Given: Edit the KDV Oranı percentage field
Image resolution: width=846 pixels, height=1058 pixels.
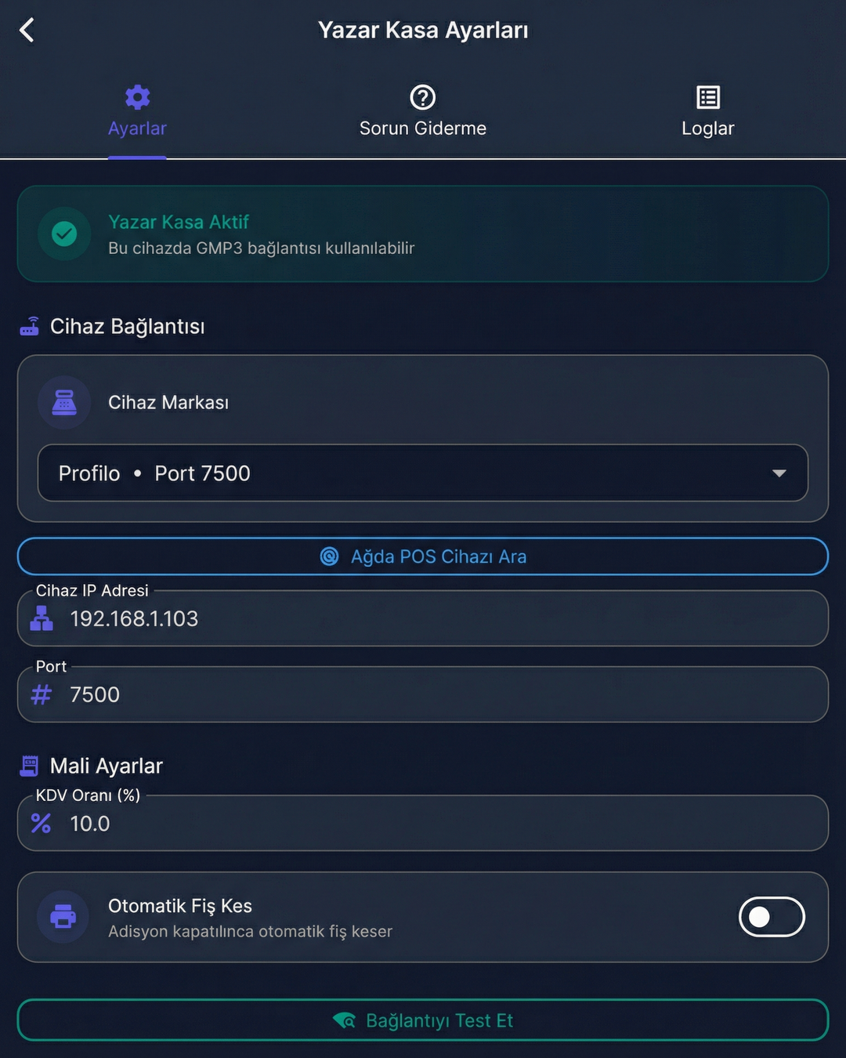Looking at the screenshot, I should [439, 824].
